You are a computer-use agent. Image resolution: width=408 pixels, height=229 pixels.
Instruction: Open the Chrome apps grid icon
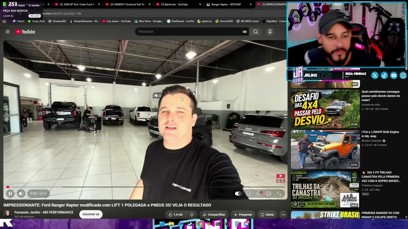4,21
